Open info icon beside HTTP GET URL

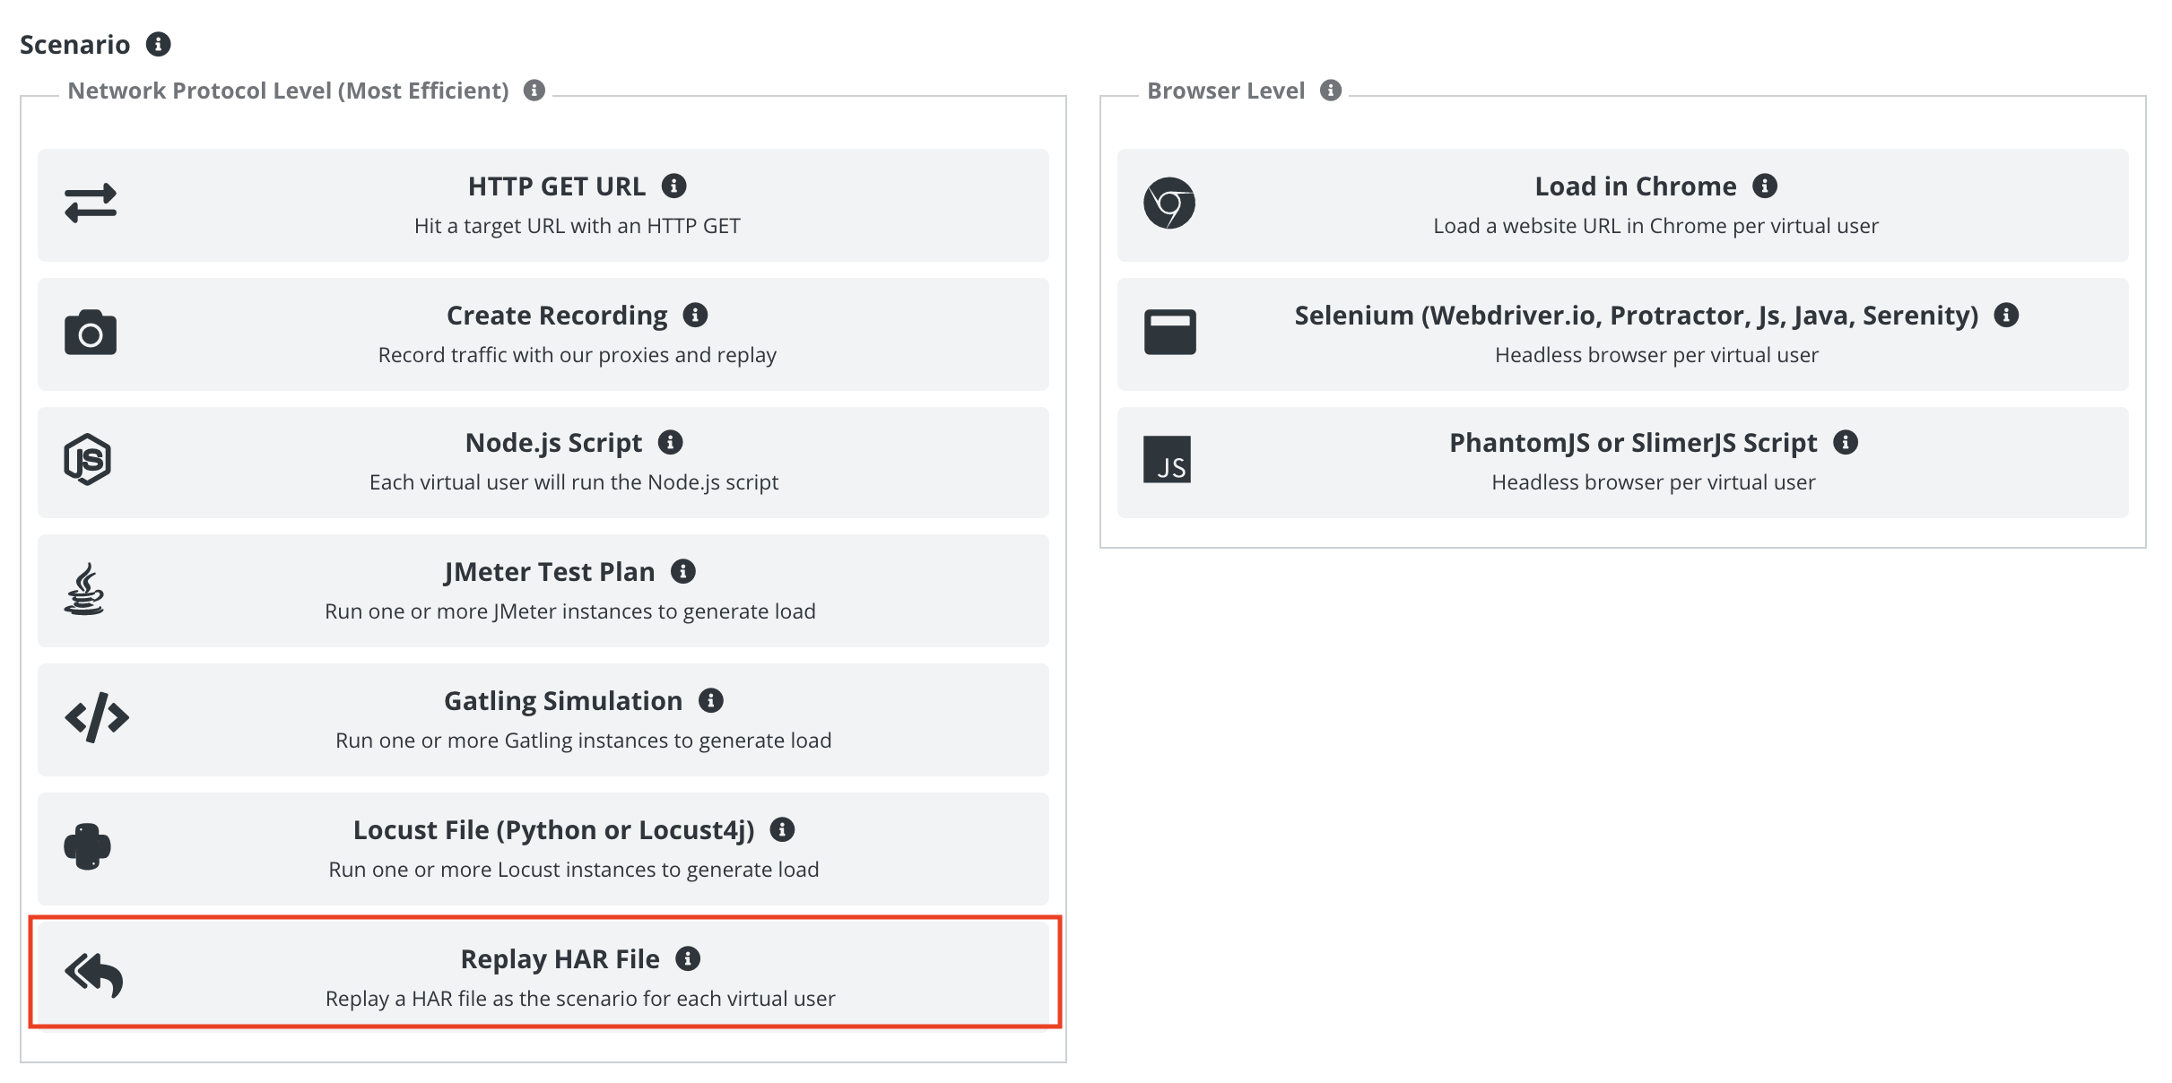(x=674, y=186)
